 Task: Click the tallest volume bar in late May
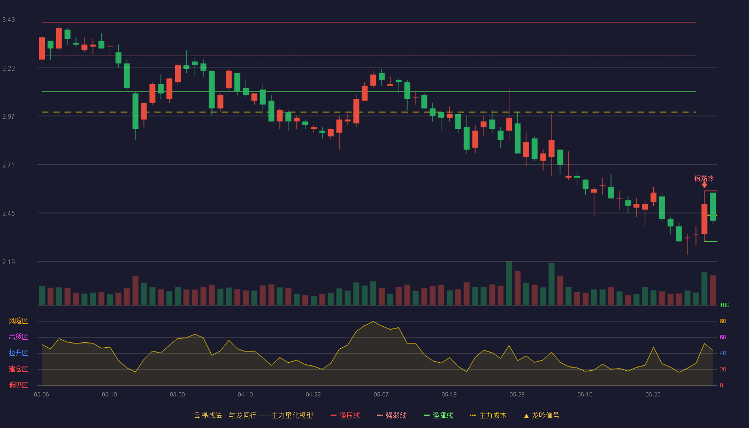[x=509, y=283]
